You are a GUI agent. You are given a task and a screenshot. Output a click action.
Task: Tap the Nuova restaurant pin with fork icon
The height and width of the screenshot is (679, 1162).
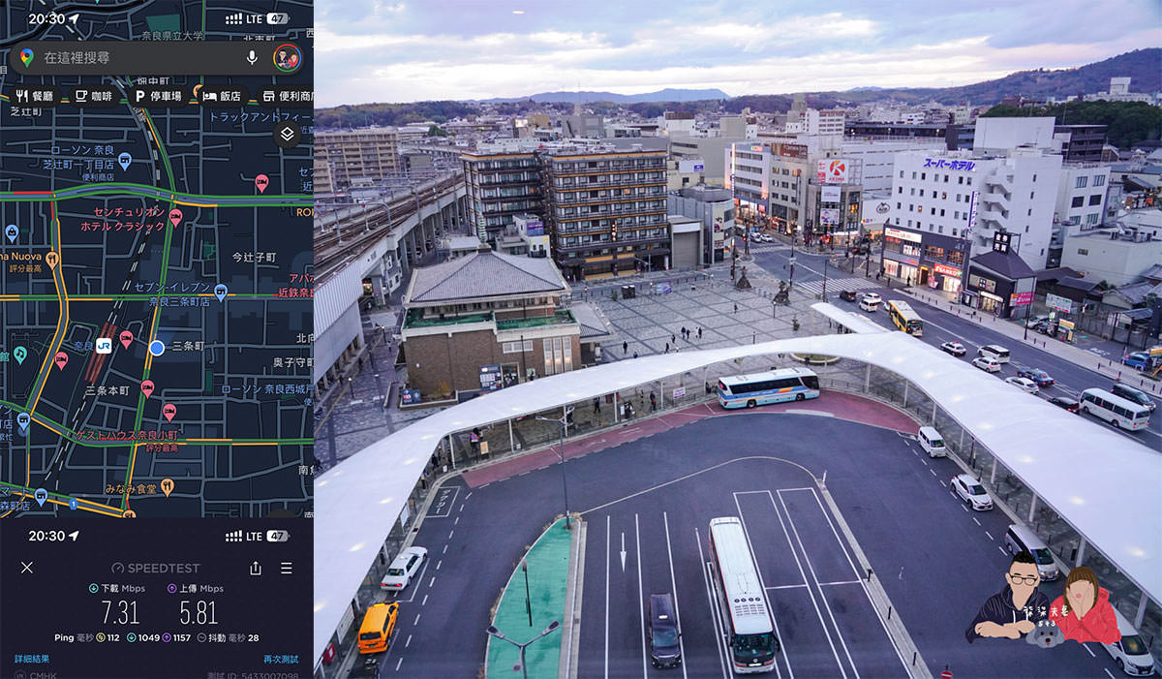point(52,260)
